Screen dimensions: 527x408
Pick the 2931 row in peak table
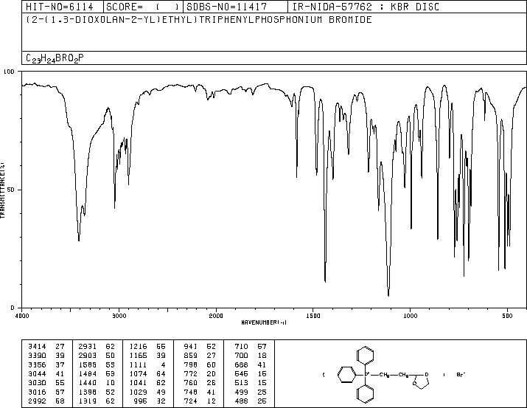point(97,346)
